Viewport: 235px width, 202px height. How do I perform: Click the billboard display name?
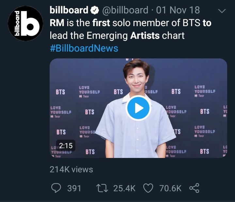(69, 10)
